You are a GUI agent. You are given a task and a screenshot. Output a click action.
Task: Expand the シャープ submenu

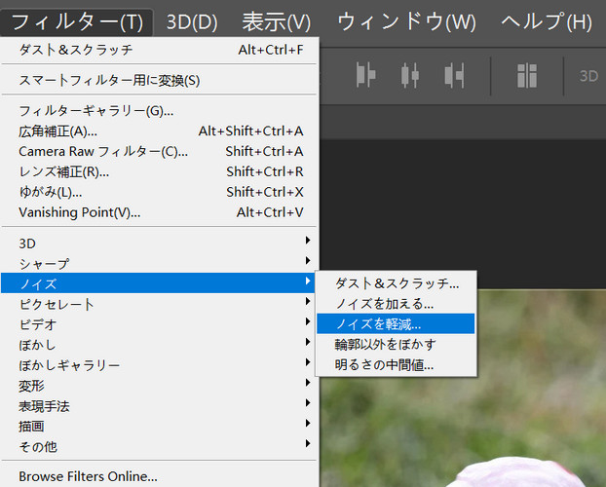point(160,264)
